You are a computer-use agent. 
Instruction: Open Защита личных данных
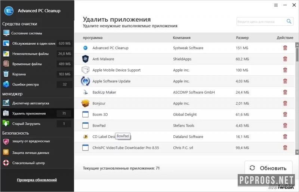(37, 152)
